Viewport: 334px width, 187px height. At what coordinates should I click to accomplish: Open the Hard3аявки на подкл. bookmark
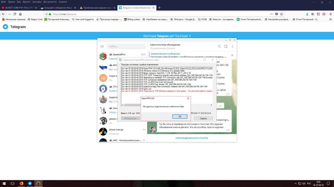click(155, 19)
